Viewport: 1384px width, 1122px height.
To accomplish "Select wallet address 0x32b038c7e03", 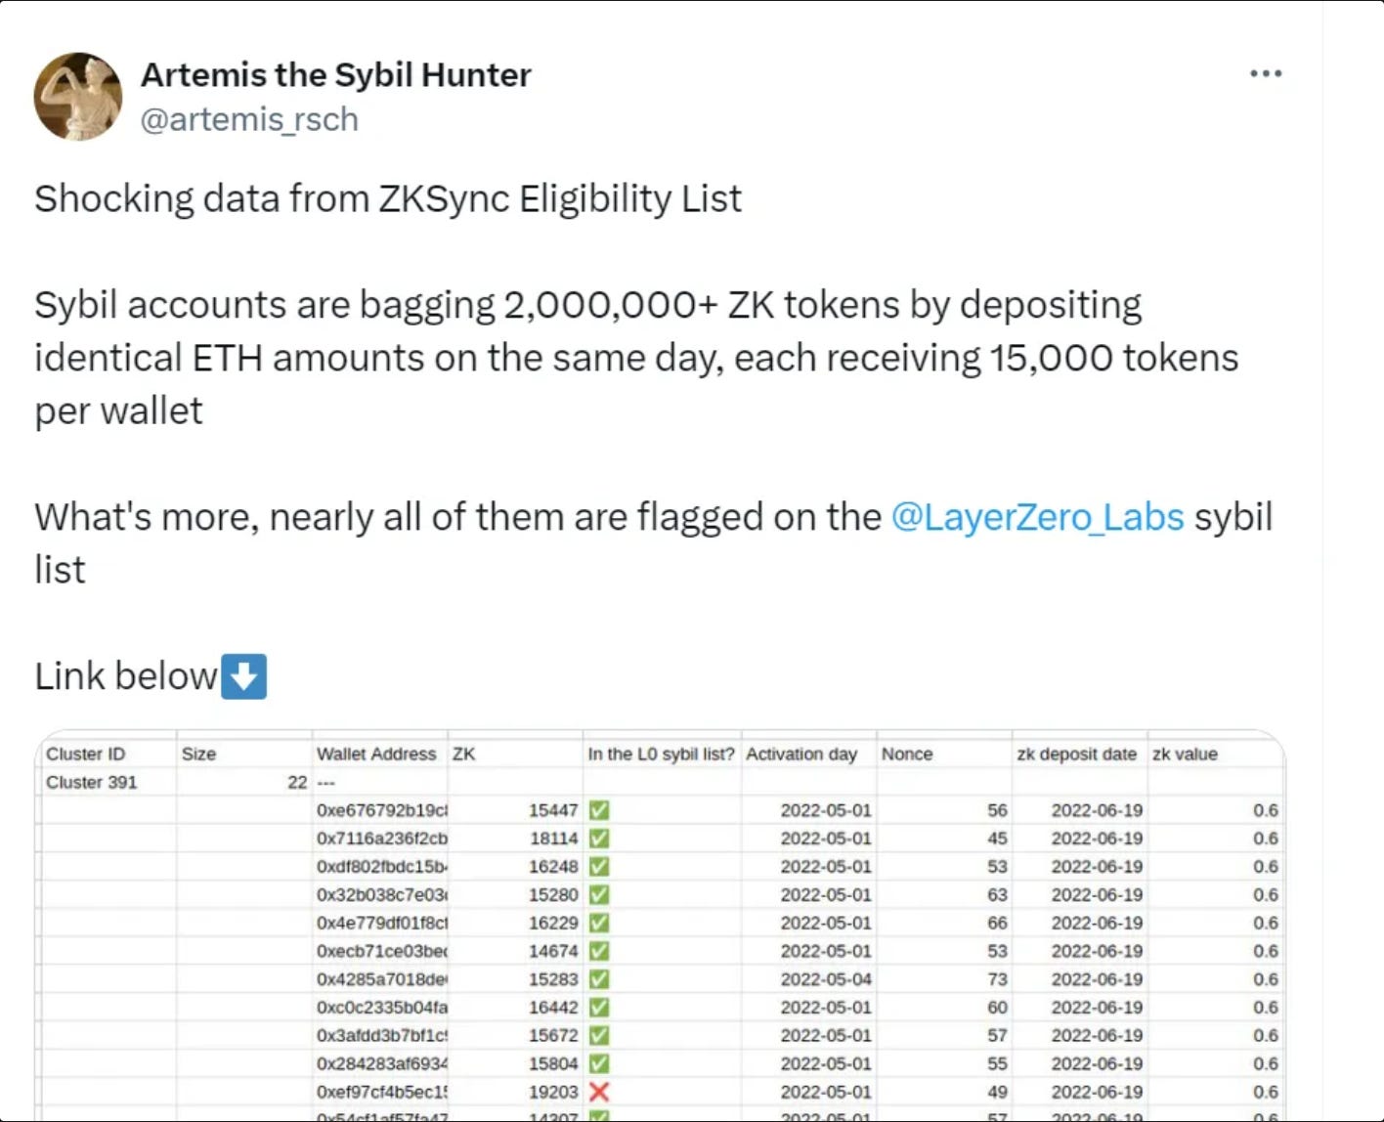I will coord(382,894).
